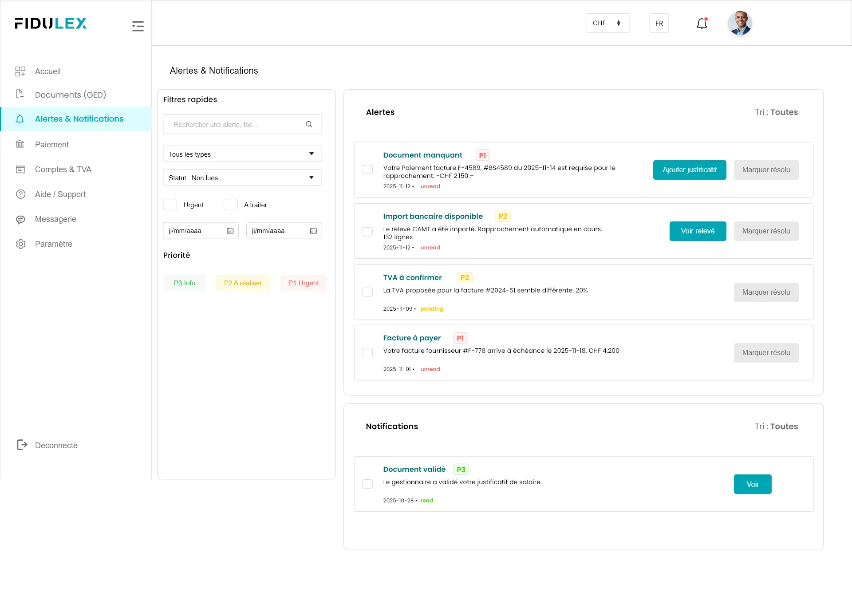Click the magnifier icon in search field
Screen dimensions: 852x604
coord(309,125)
